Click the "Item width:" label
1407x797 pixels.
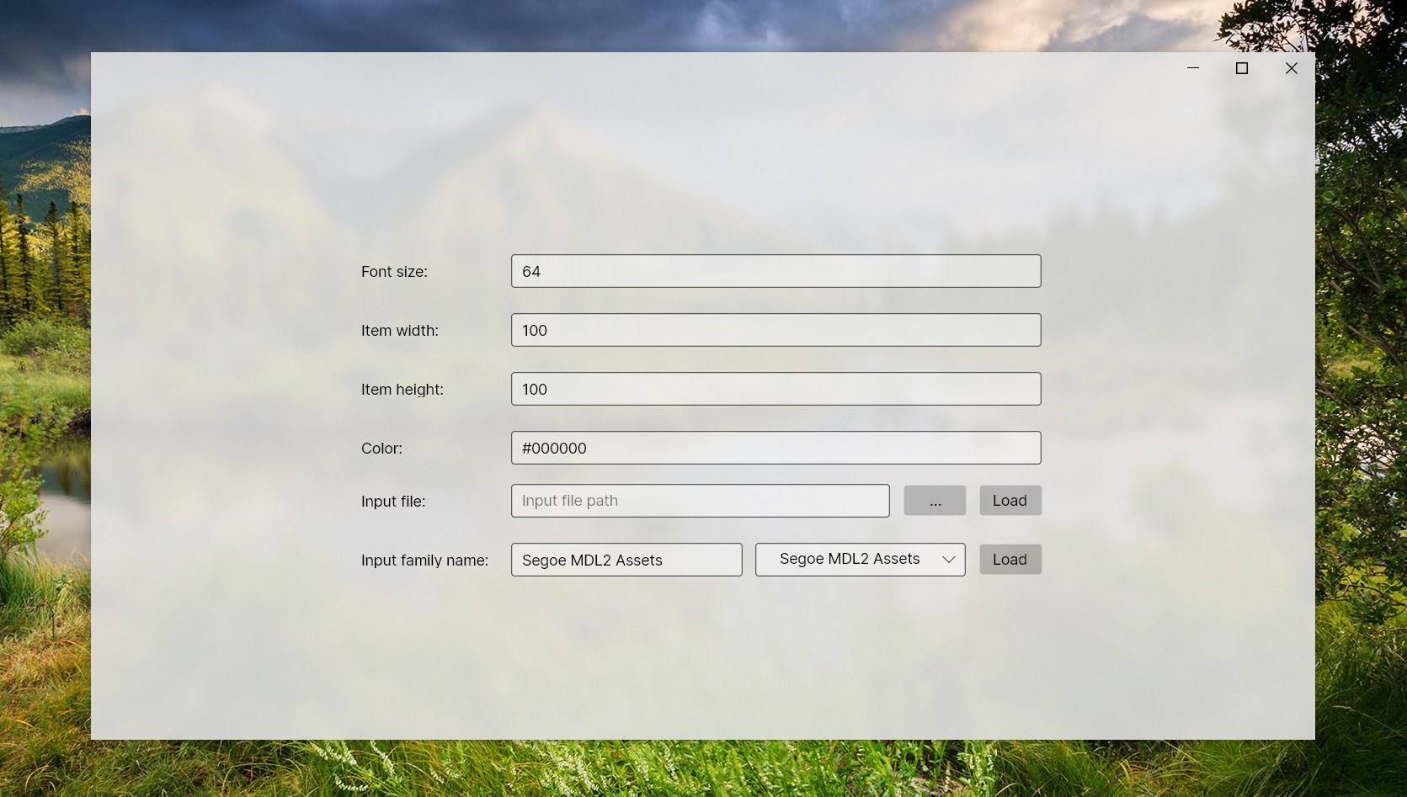point(400,331)
